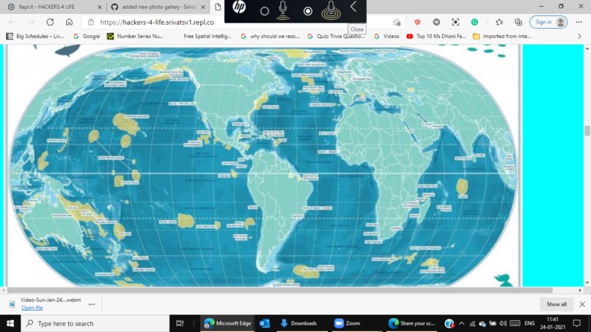Open the Favorites list icon
The width and height of the screenshot is (591, 332).
[499, 22]
